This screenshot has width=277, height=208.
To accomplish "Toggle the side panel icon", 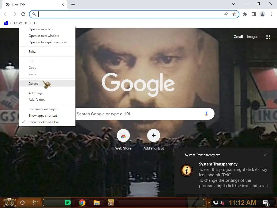I will click(254, 14).
